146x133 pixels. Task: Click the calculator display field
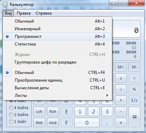click(126, 29)
